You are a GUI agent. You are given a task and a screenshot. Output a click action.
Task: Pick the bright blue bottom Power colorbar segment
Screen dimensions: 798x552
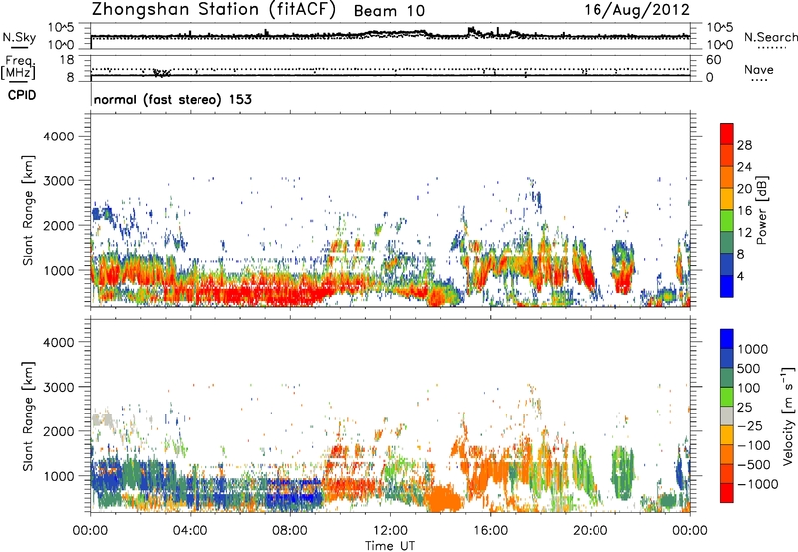click(727, 287)
